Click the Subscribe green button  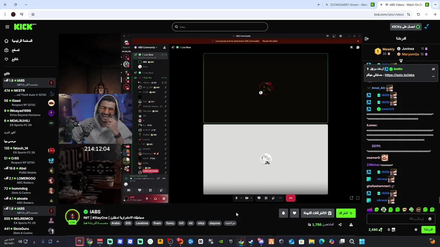click(346, 213)
